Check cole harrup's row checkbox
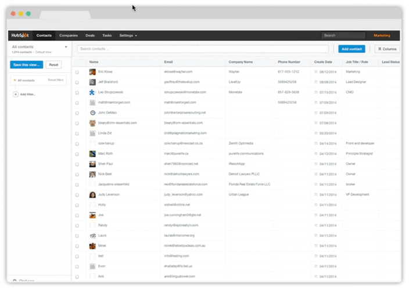This screenshot has width=409, height=289. tap(77, 144)
